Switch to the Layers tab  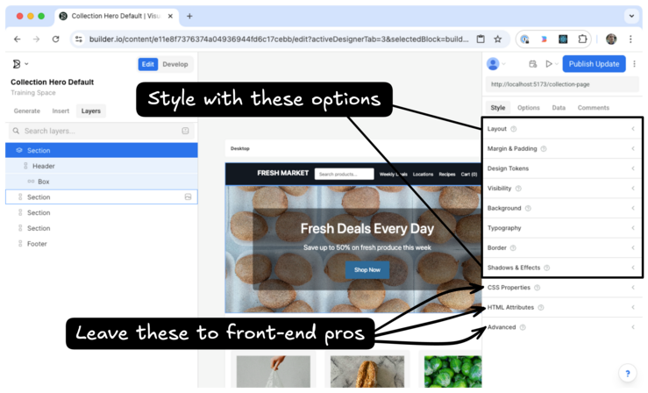click(91, 111)
